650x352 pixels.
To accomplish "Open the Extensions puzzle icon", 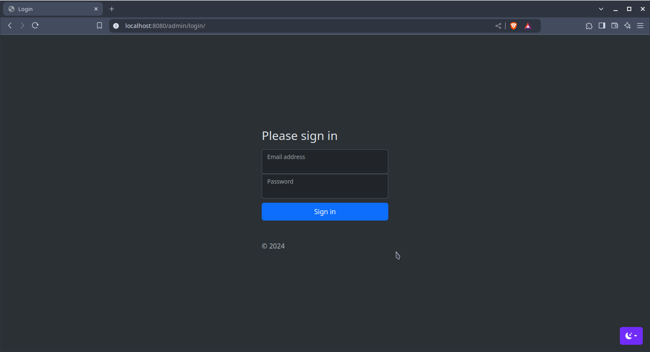I will coord(589,26).
